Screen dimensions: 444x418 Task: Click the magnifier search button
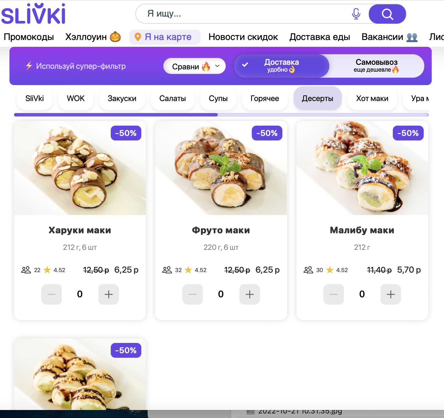click(387, 14)
